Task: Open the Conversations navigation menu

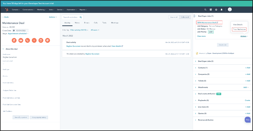Action: (28, 10)
